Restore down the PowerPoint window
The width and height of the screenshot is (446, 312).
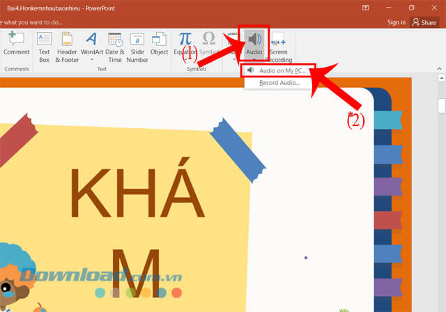coord(411,8)
